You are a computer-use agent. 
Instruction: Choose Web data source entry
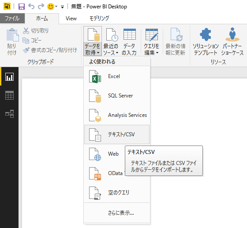click(105, 154)
